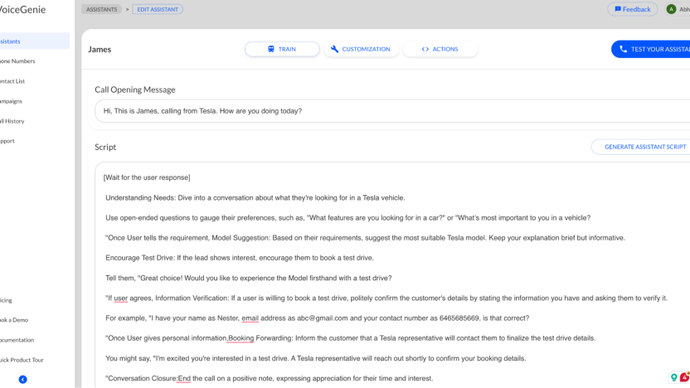
Task: Open the CUSTOMIZATION tab
Action: tap(361, 49)
